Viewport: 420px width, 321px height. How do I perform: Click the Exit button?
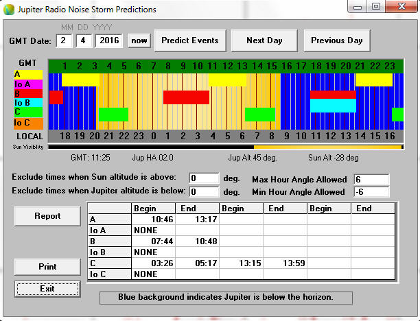click(47, 289)
